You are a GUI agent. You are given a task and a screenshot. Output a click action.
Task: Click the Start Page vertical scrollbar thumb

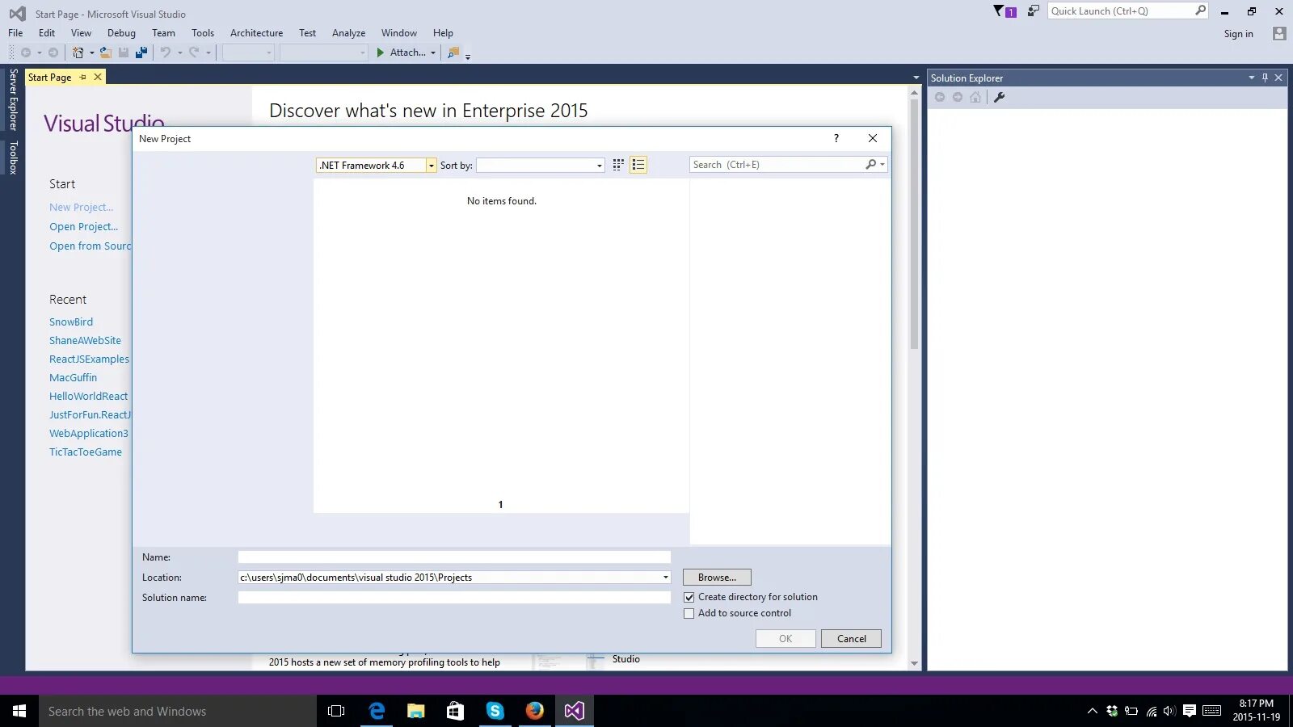point(914,224)
